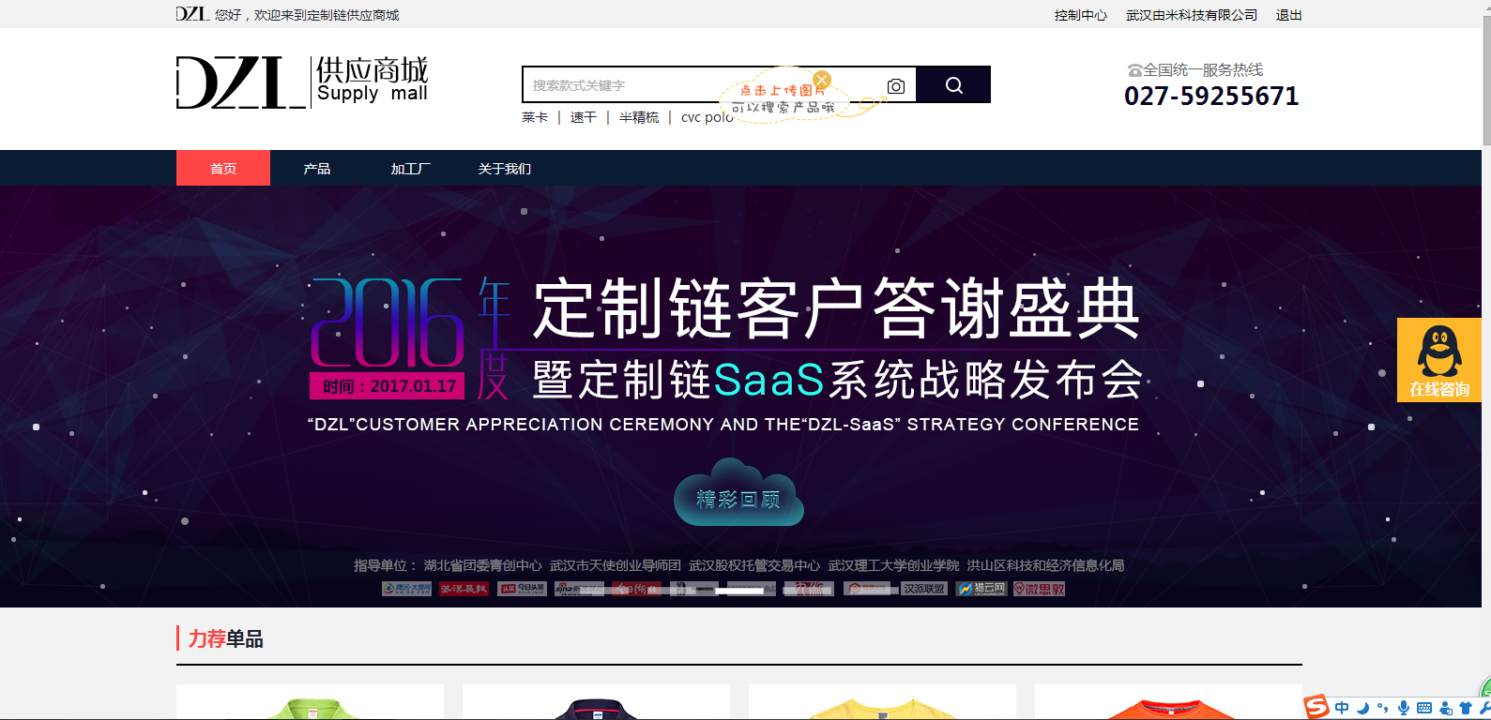Open the 加工厂 navigation tab
The width and height of the screenshot is (1491, 720).
410,169
